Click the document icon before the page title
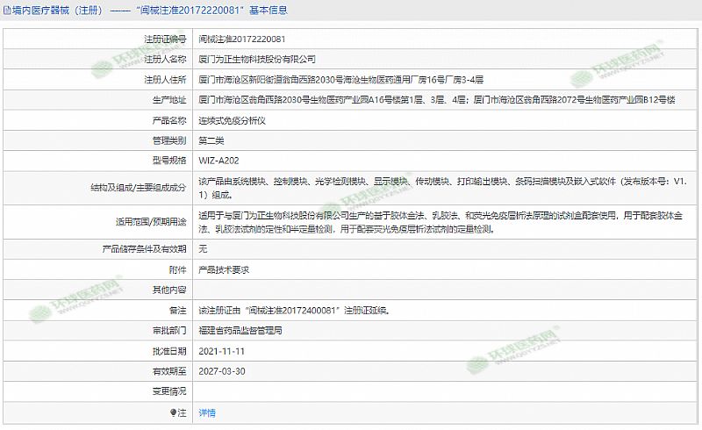Image resolution: width=702 pixels, height=430 pixels. pyautogui.click(x=6, y=11)
